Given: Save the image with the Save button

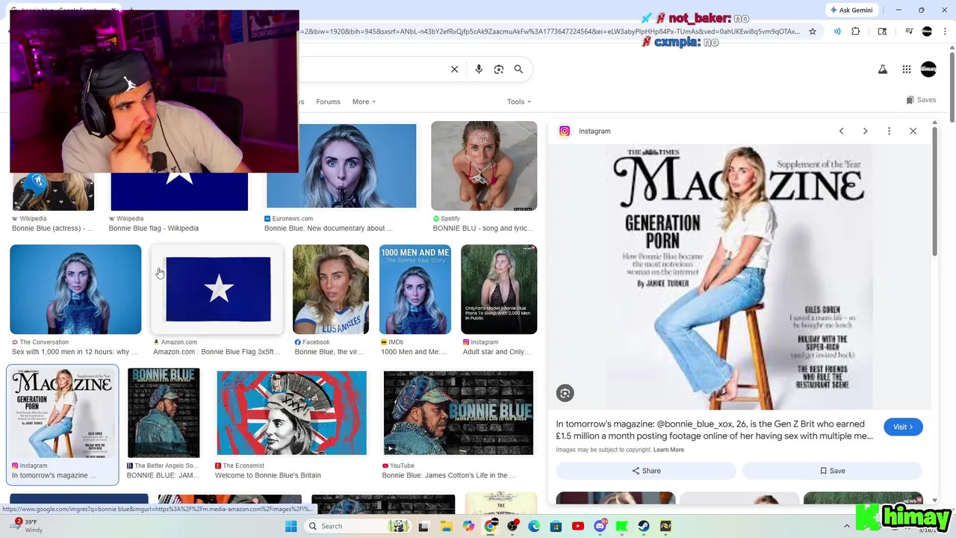Looking at the screenshot, I should point(832,471).
